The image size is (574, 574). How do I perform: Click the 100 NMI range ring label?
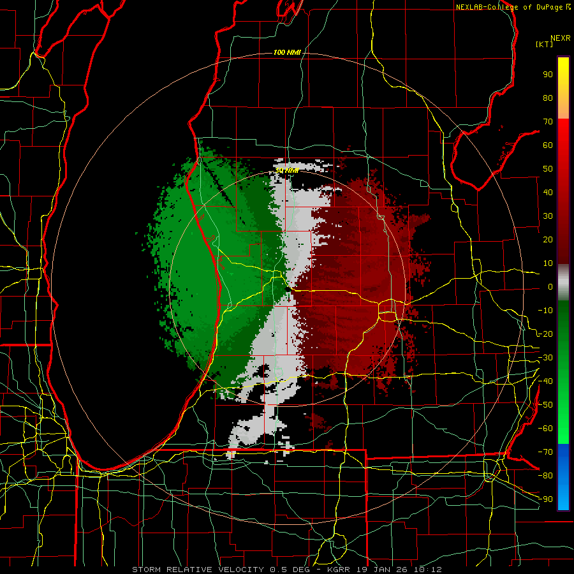[x=287, y=53]
